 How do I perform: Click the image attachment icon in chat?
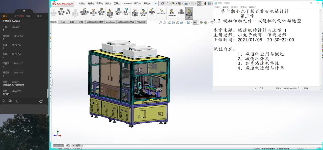pyautogui.click(x=10, y=101)
